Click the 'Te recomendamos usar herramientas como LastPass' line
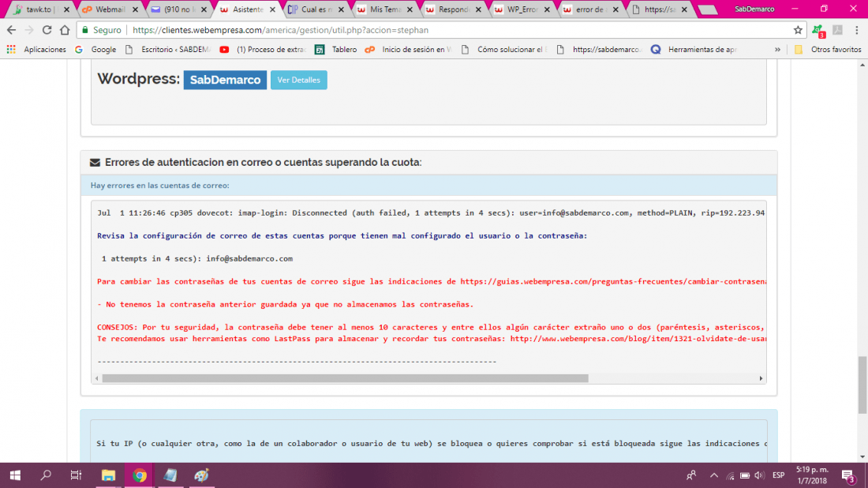The height and width of the screenshot is (488, 868). (431, 339)
